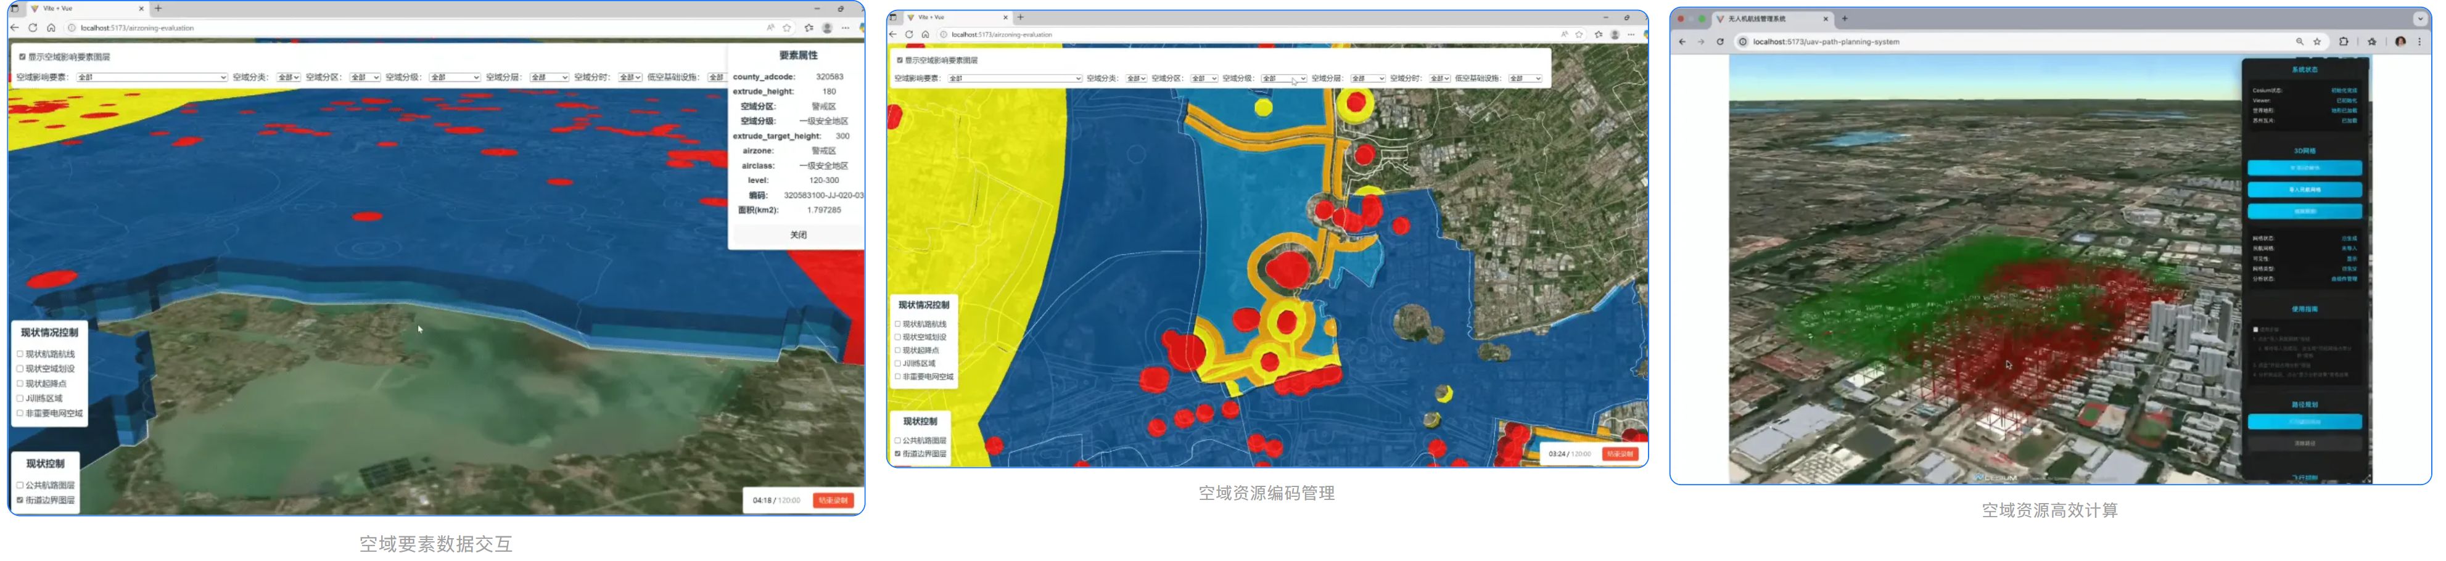
Task: Open a new tab beside the 无人机航线管理系统 tab
Action: (x=1844, y=18)
